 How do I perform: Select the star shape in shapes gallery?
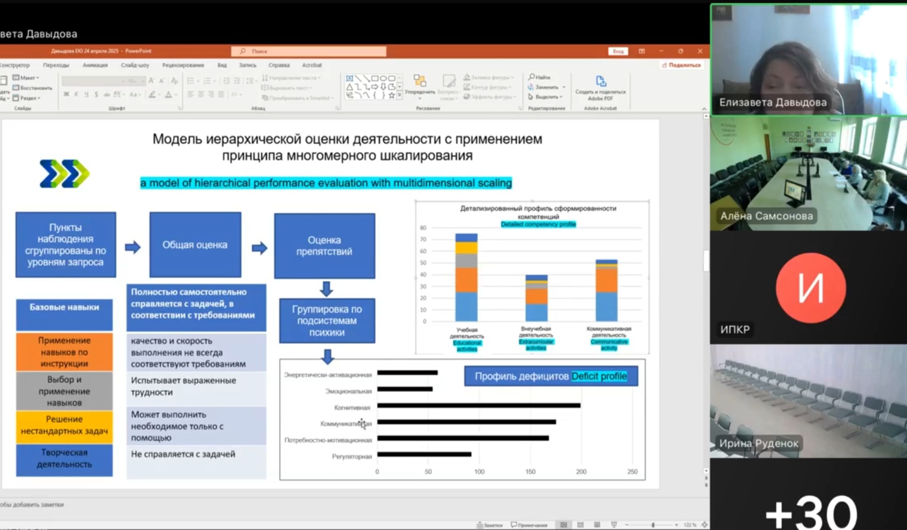click(x=392, y=95)
